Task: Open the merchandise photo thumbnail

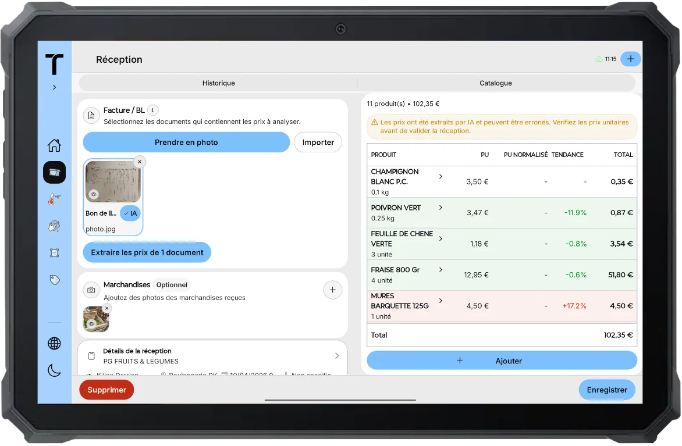Action: [95, 319]
